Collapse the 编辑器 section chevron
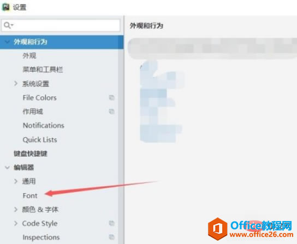This screenshot has height=244, width=297. click(x=7, y=167)
